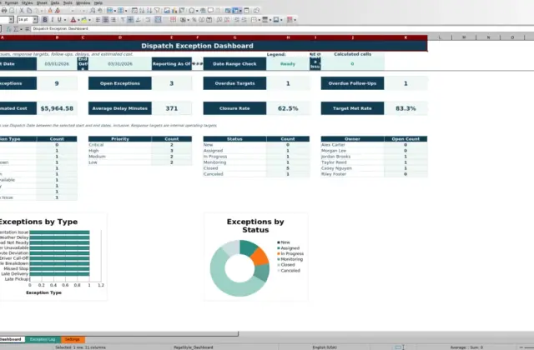This screenshot has width=534, height=350.
Task: Select the '$5,964.58' cost cell
Action: click(x=57, y=108)
